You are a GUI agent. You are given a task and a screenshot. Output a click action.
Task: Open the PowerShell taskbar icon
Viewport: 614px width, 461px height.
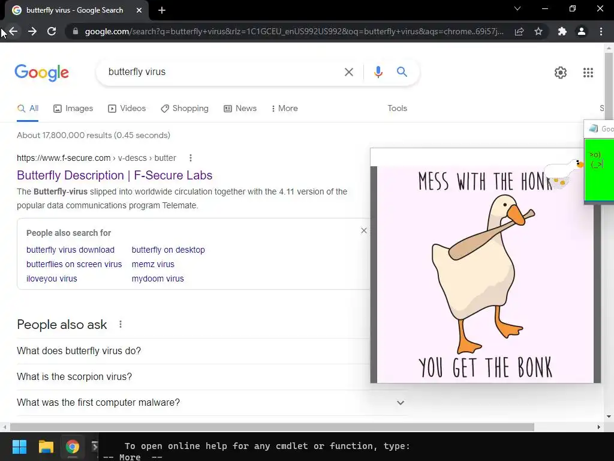pyautogui.click(x=95, y=447)
